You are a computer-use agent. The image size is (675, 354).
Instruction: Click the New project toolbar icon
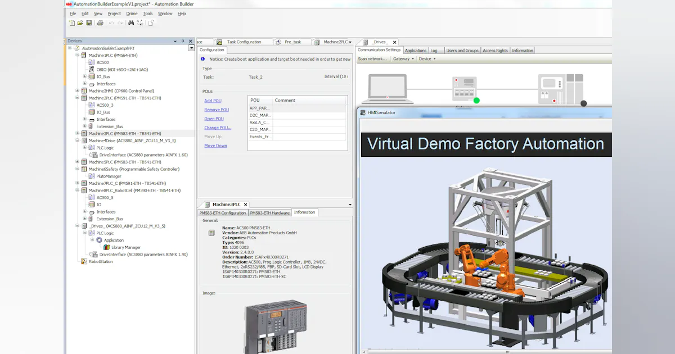71,23
